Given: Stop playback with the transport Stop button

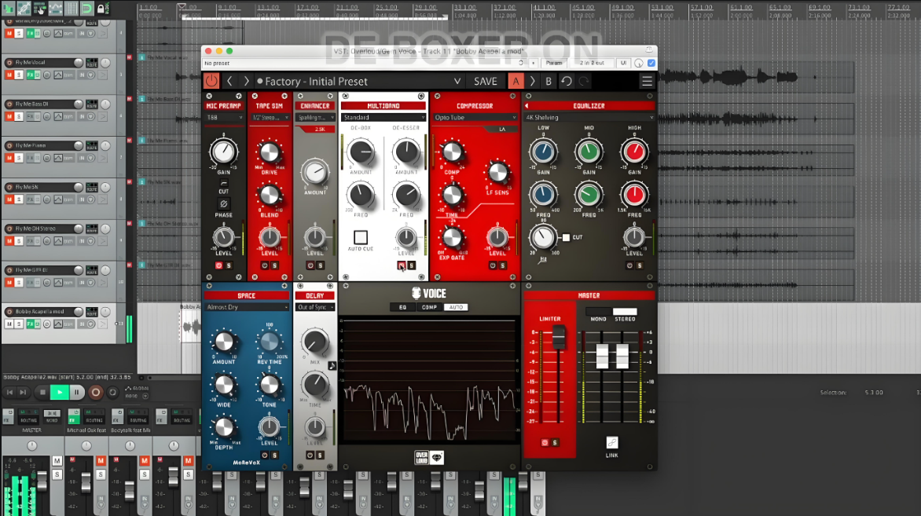Looking at the screenshot, I should 42,392.
